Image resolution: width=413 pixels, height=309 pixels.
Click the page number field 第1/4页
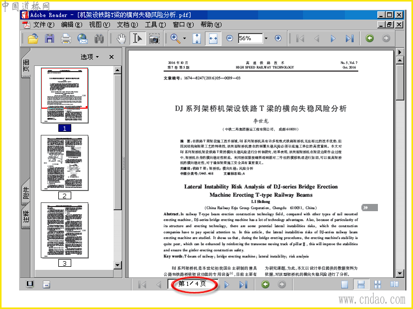click(193, 284)
